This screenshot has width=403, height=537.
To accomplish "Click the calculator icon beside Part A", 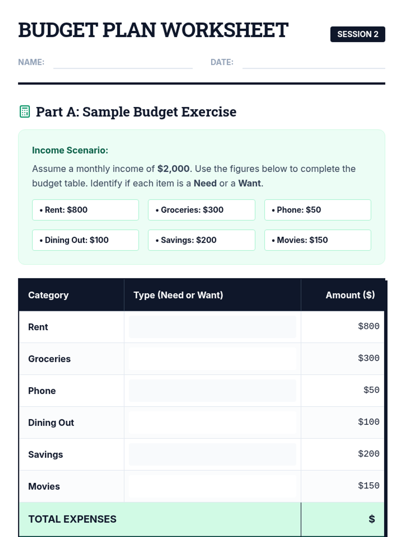I will (25, 112).
